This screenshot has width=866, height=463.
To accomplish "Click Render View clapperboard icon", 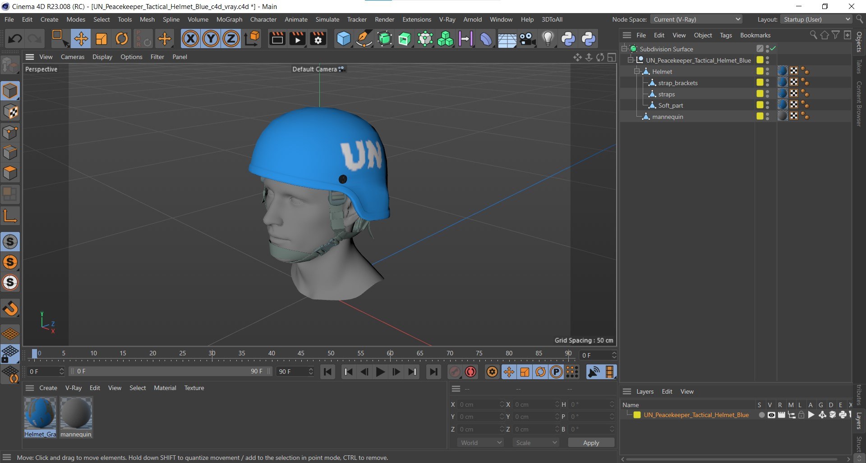I will pyautogui.click(x=277, y=39).
